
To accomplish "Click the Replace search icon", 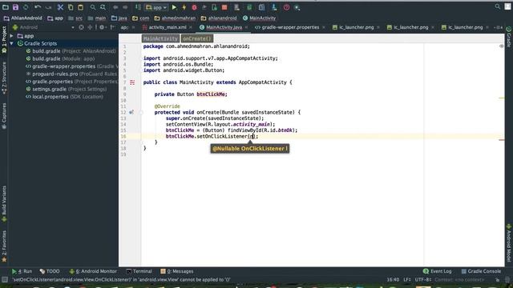I will (103, 7).
